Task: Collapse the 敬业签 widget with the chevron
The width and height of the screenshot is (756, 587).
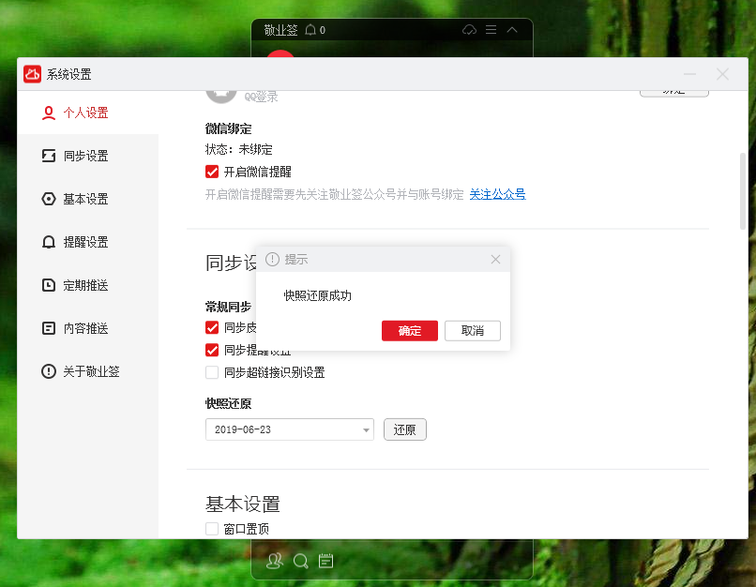Action: [512, 30]
